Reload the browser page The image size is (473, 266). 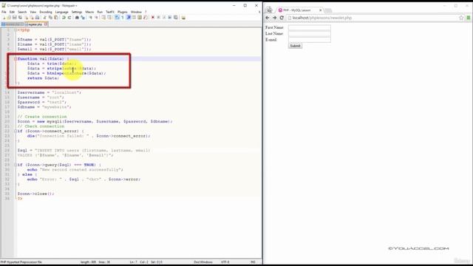(282, 18)
